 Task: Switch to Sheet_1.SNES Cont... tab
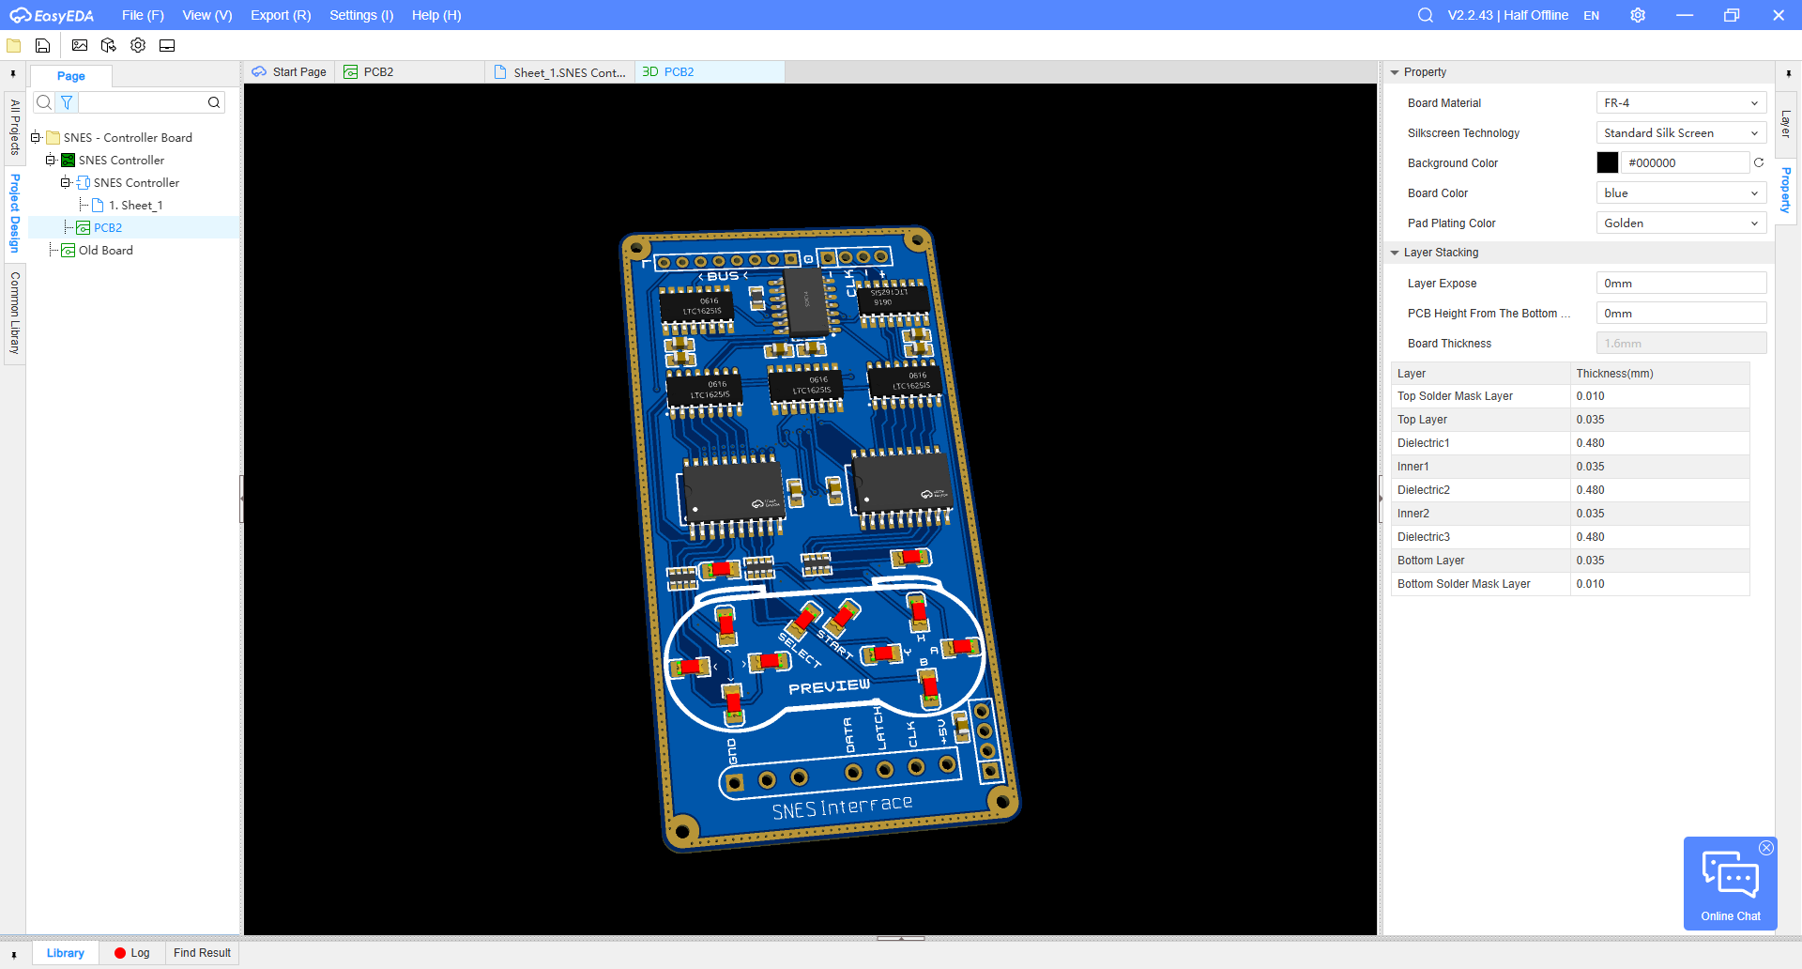(x=560, y=72)
